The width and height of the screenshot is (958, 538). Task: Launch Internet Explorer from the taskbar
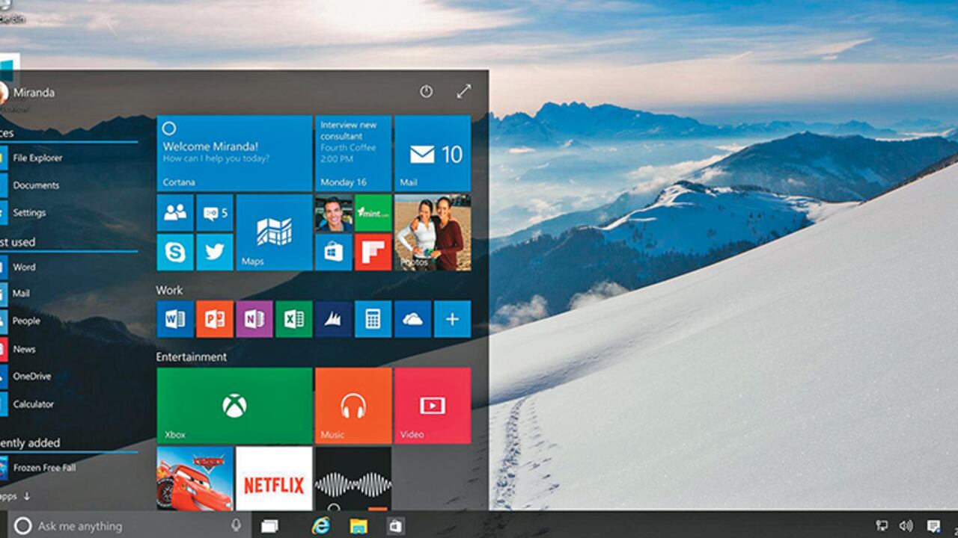tap(321, 525)
